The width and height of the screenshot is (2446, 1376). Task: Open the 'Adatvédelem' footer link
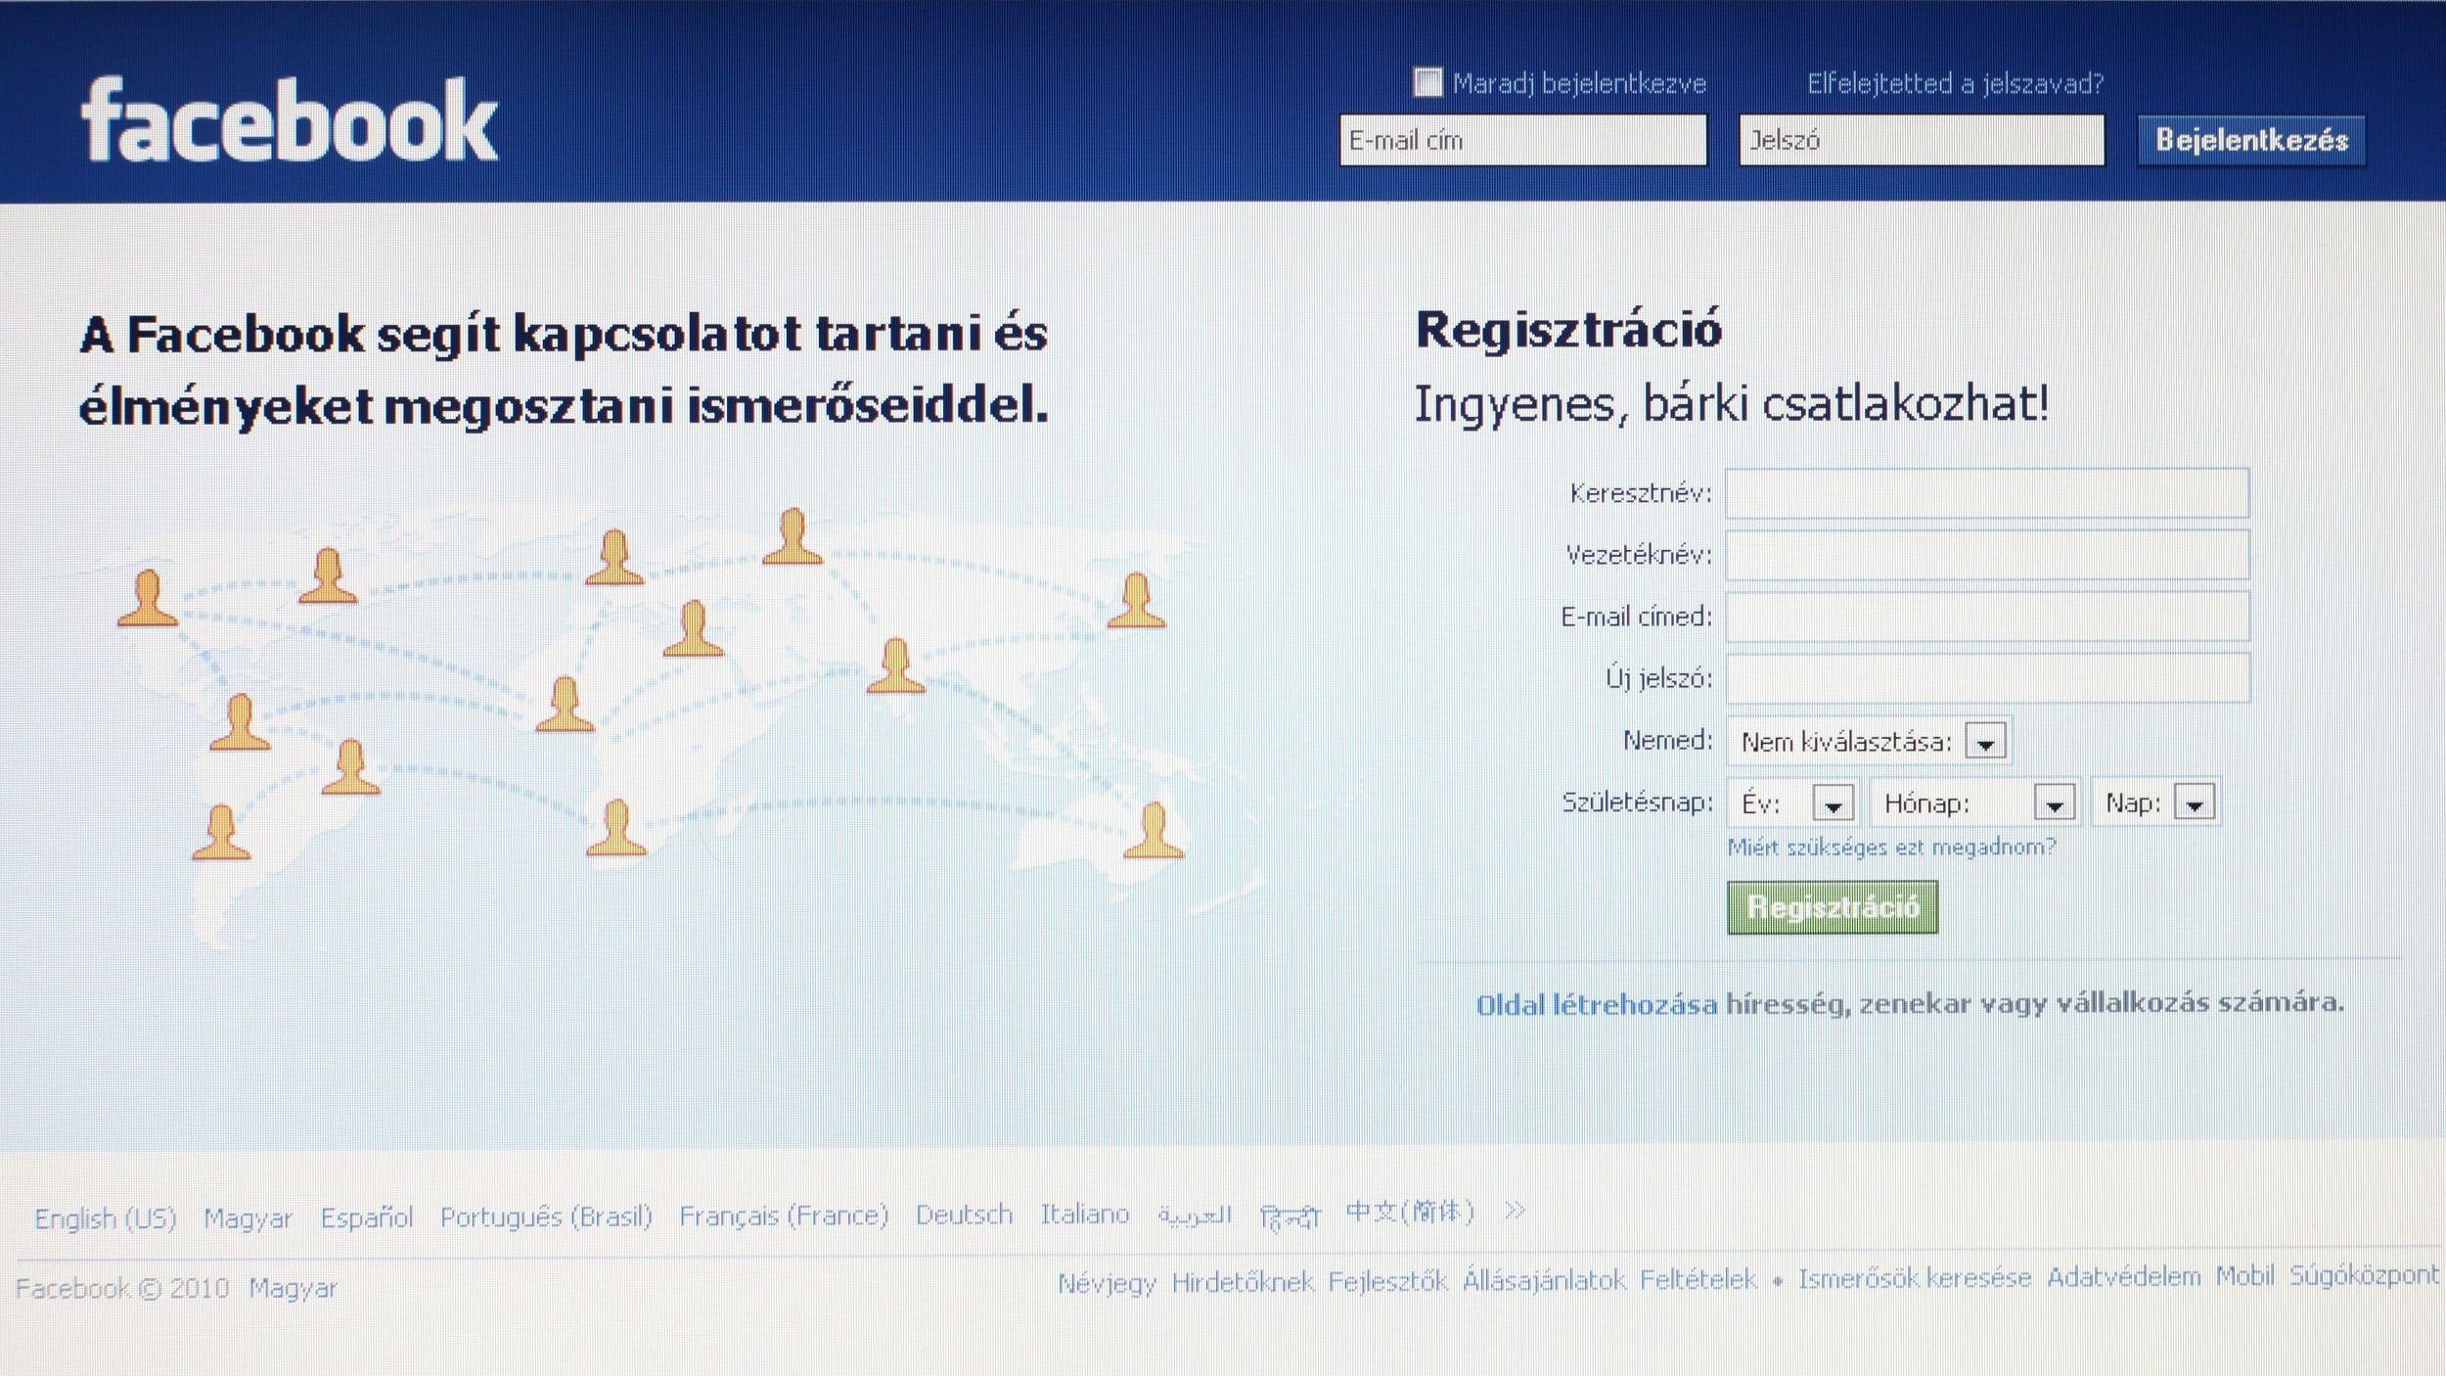(2123, 1277)
